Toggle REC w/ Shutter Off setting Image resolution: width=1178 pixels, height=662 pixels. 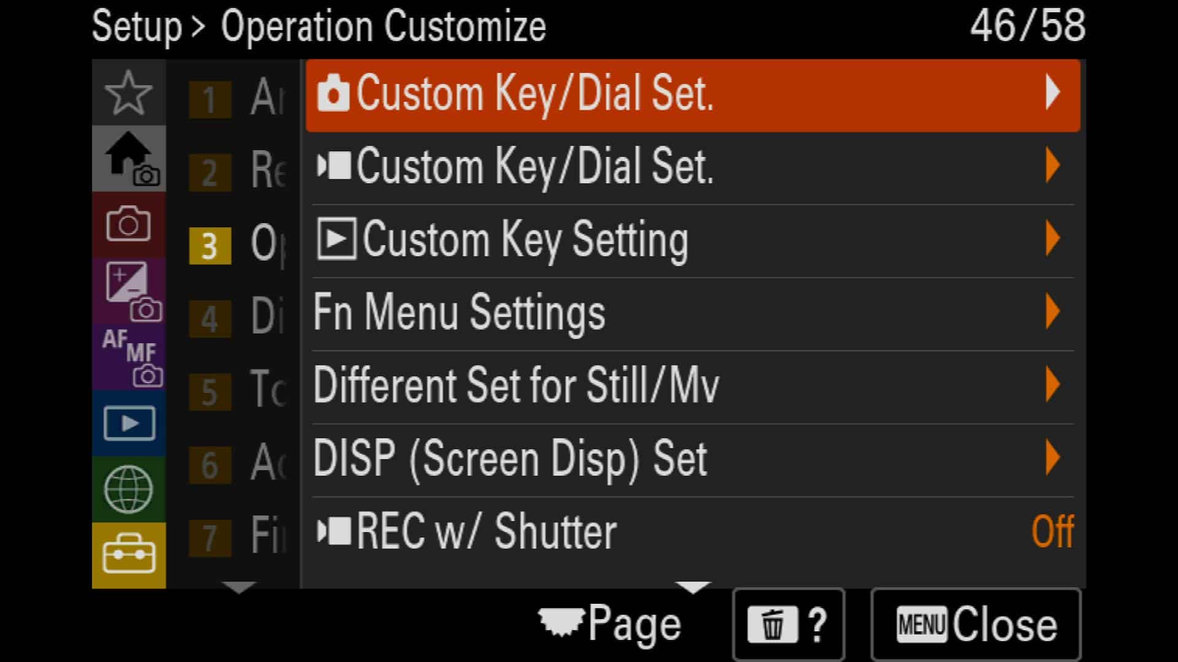(693, 532)
